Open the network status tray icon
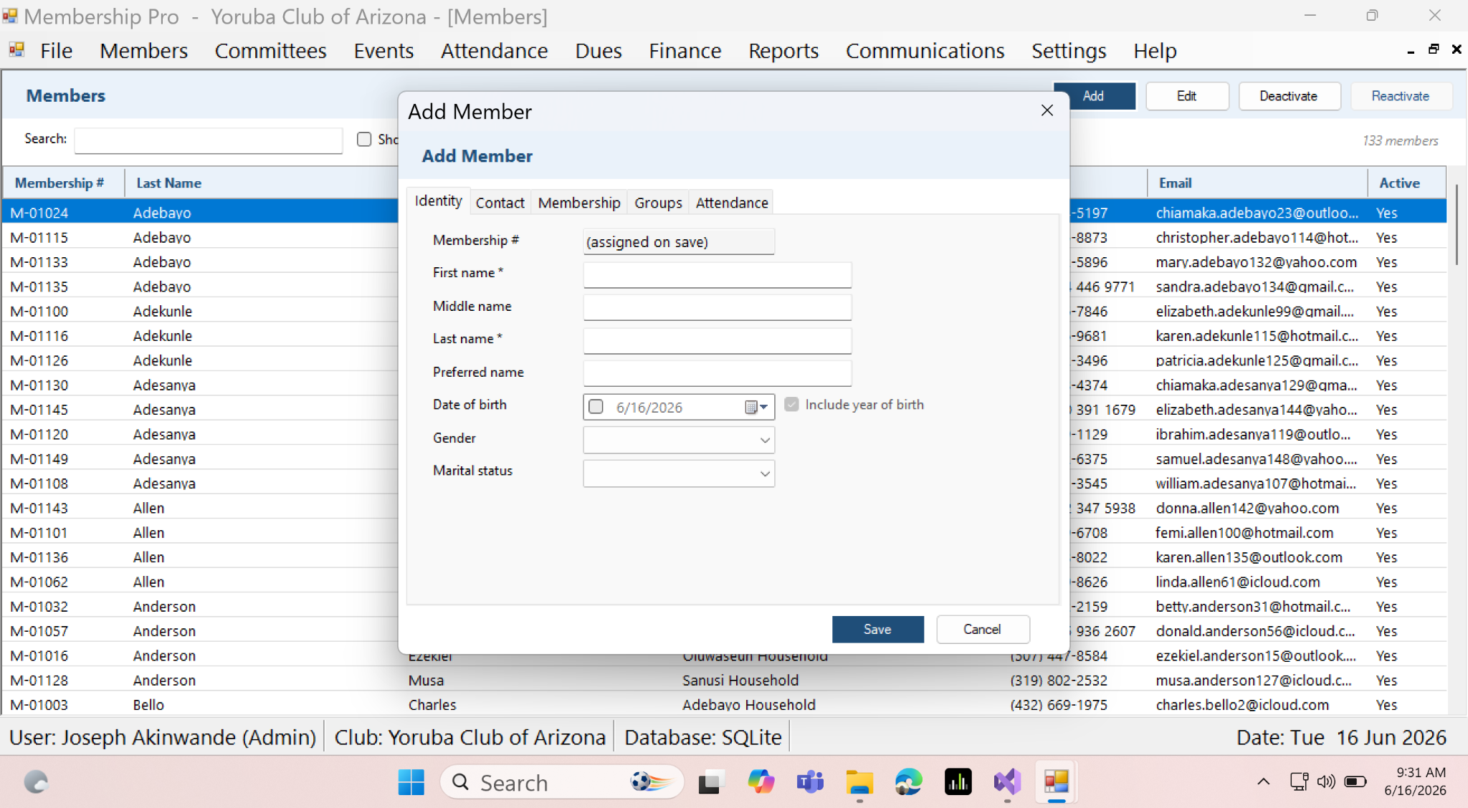 point(1299,781)
